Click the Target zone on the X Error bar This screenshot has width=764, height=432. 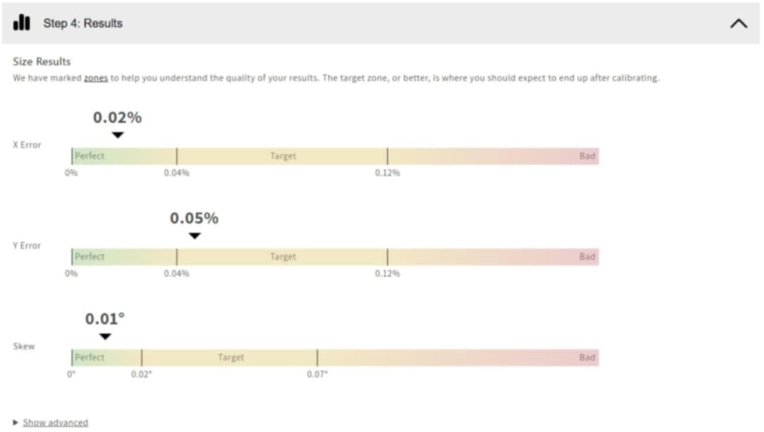[282, 156]
